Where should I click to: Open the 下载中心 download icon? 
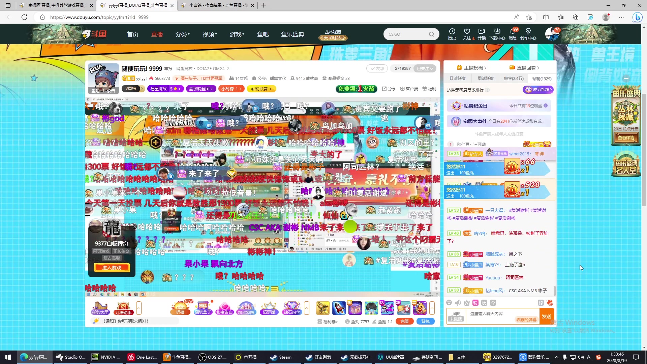tap(497, 34)
